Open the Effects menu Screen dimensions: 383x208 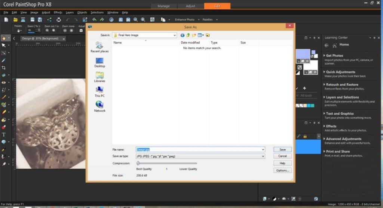(58, 12)
